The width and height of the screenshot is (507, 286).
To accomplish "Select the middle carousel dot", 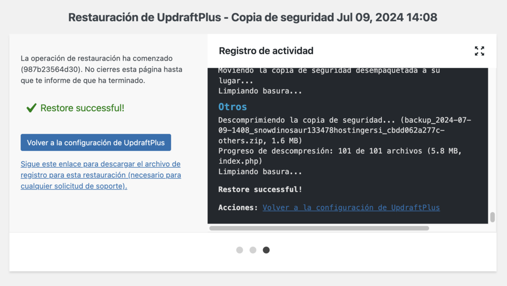I will coord(253,250).
